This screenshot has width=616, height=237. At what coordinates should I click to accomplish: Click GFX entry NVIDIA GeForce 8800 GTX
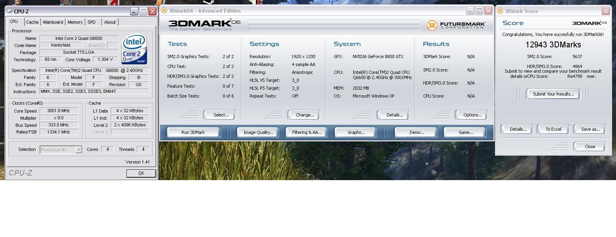378,56
